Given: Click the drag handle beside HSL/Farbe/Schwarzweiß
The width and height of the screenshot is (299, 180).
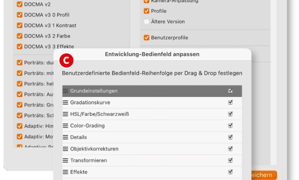Looking at the screenshot, I should point(66,114).
